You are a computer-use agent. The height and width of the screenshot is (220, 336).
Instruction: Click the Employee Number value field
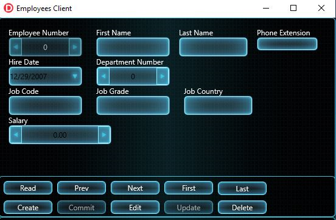tap(45, 47)
